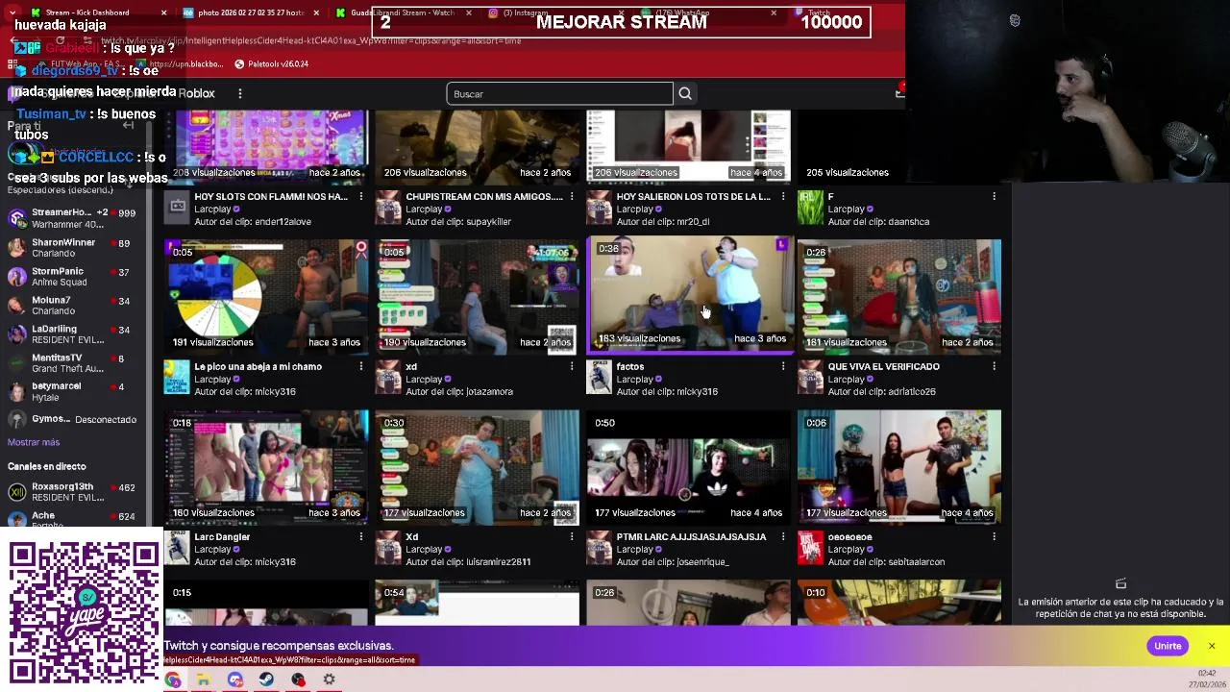Open the three-dot menu beside Roblox
This screenshot has width=1230, height=692.
pyautogui.click(x=240, y=93)
